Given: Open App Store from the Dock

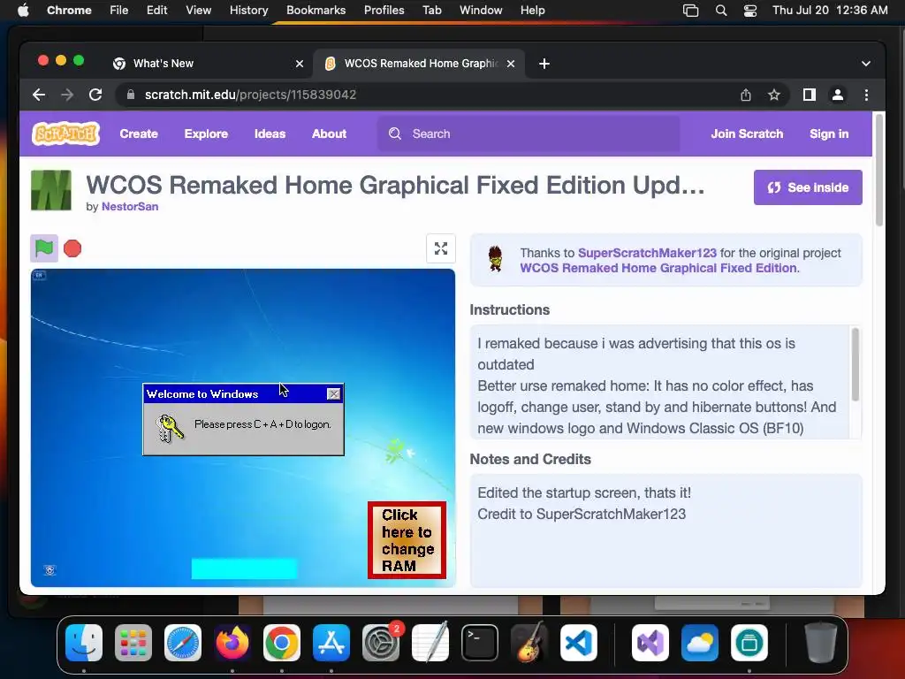Looking at the screenshot, I should [331, 643].
